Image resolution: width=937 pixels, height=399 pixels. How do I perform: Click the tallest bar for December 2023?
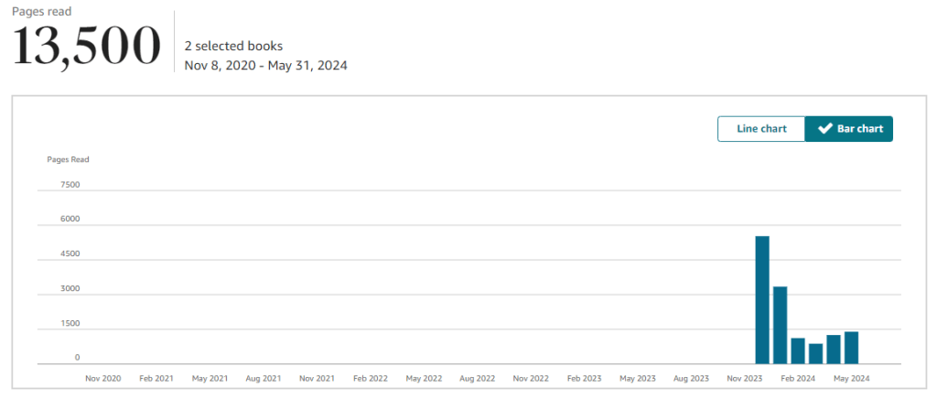click(x=762, y=300)
